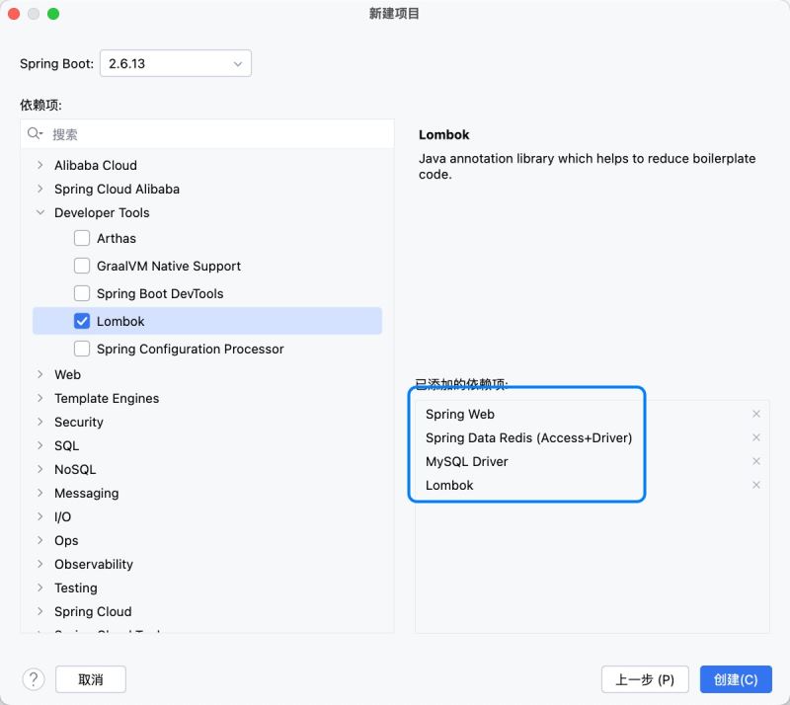The height and width of the screenshot is (705, 790).
Task: Uncheck the Lombok checkbox
Action: [x=82, y=321]
